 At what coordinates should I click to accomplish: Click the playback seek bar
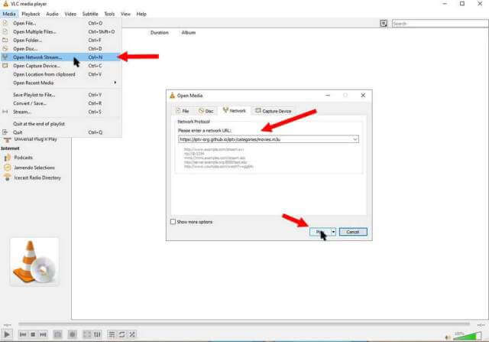[244, 324]
